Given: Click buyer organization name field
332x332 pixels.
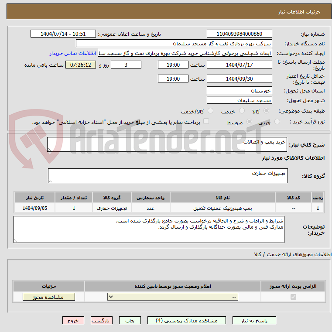Looking at the screenshot, I should [x=174, y=44].
